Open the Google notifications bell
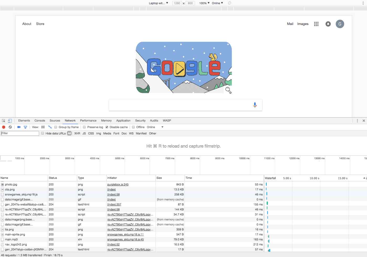 click(x=328, y=24)
